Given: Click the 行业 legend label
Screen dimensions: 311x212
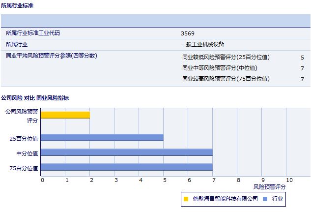Looking at the screenshot, I should point(278,199).
